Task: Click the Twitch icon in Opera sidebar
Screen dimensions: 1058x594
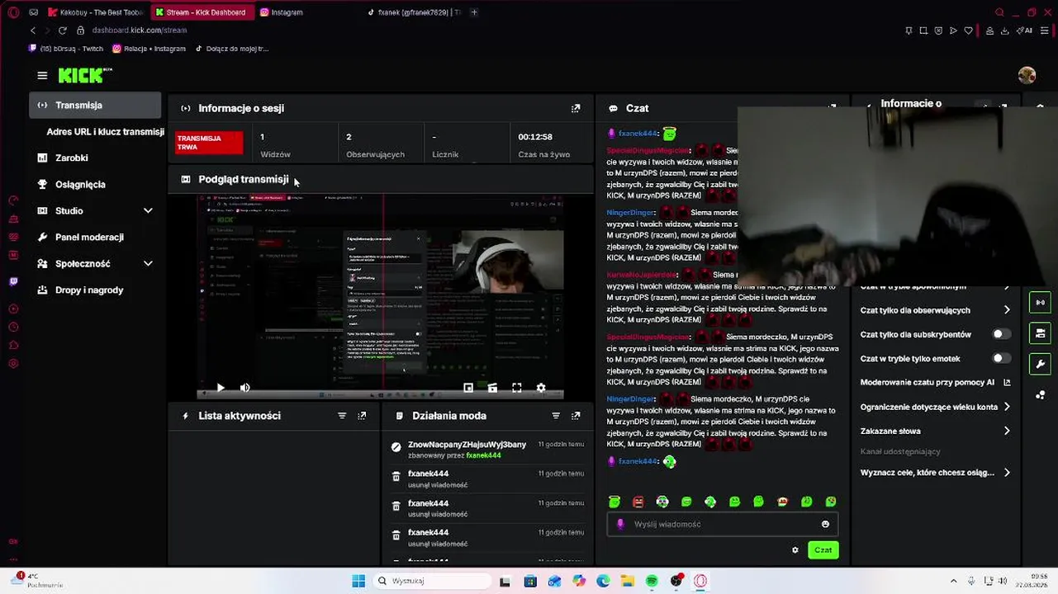Action: coord(13,282)
